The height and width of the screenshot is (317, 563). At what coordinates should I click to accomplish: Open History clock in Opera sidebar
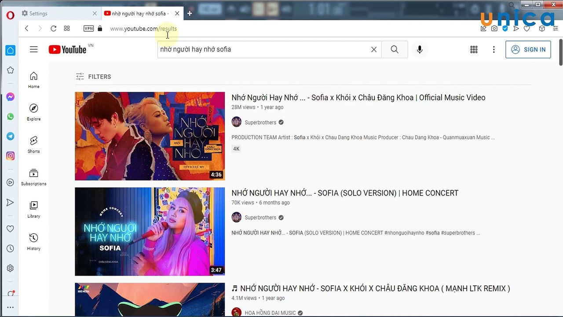[10, 249]
